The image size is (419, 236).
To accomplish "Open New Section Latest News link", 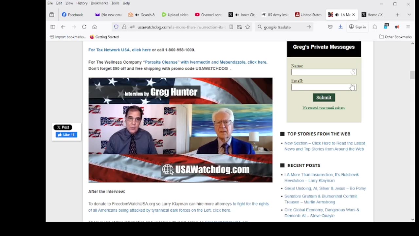I will click(325, 146).
